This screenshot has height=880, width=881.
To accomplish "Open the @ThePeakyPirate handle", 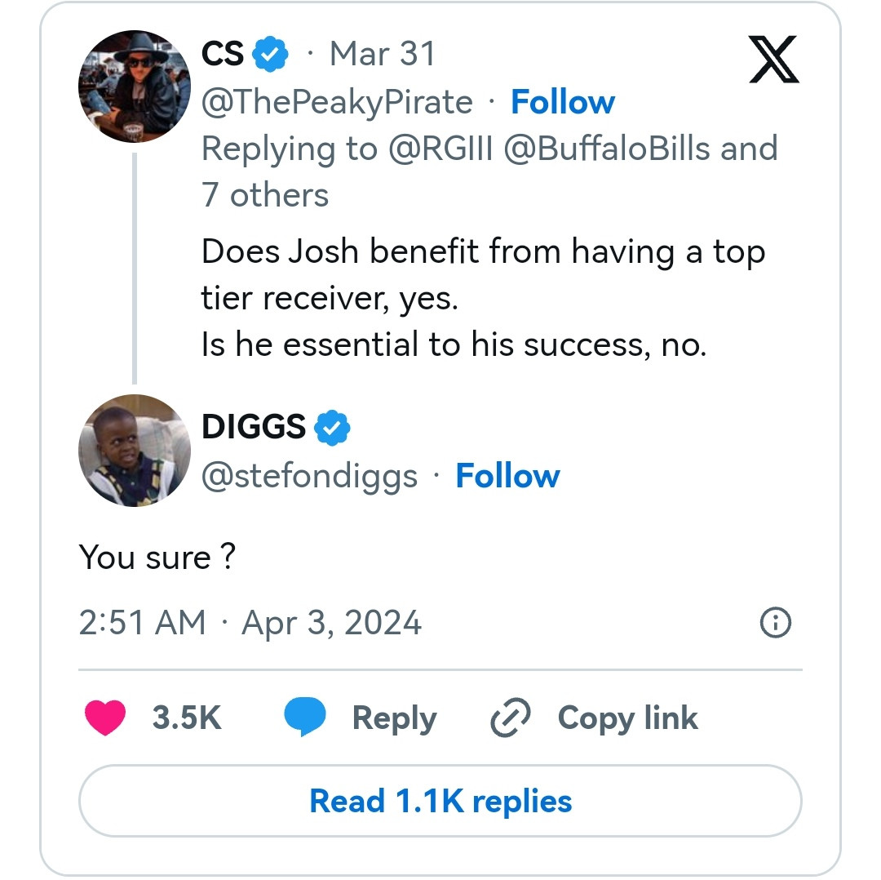I will (x=337, y=102).
